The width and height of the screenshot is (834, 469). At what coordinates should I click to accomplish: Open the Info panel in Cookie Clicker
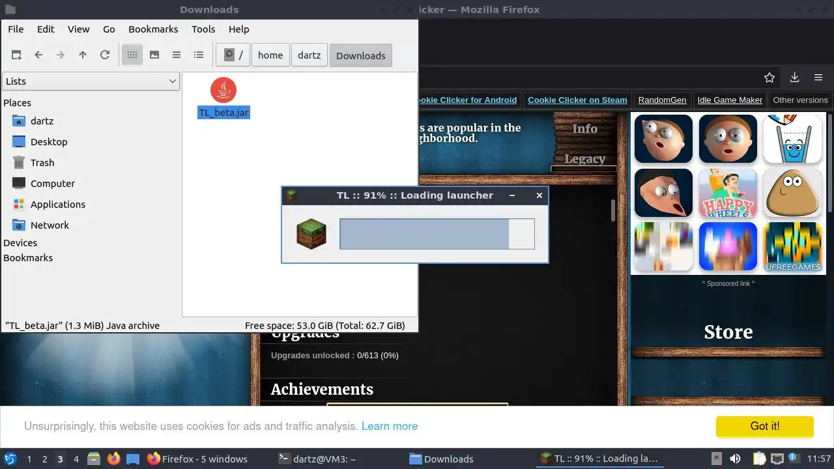[x=584, y=129]
